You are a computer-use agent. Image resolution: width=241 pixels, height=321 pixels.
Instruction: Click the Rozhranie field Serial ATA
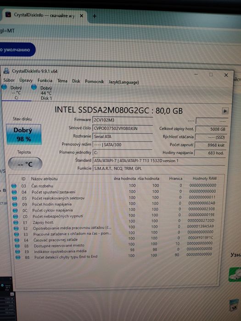[123, 137]
